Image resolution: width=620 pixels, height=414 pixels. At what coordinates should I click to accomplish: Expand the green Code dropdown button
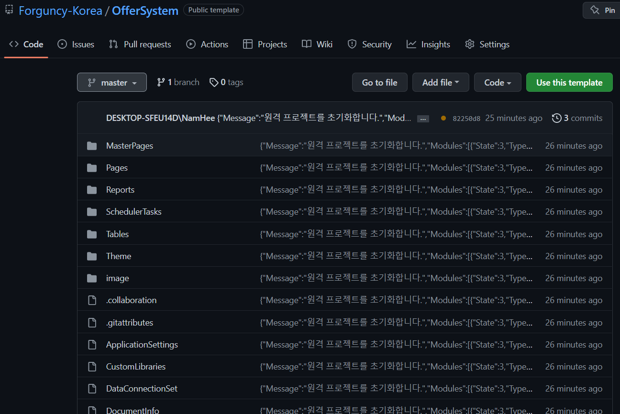pyautogui.click(x=498, y=82)
